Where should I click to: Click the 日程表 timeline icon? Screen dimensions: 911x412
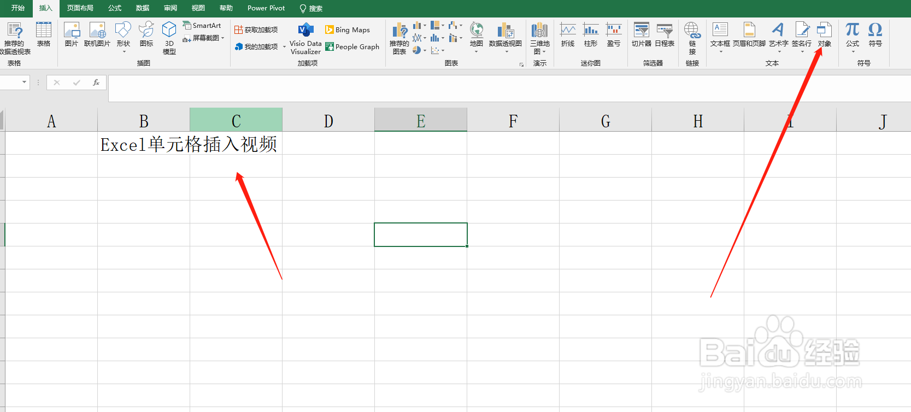coord(665,34)
